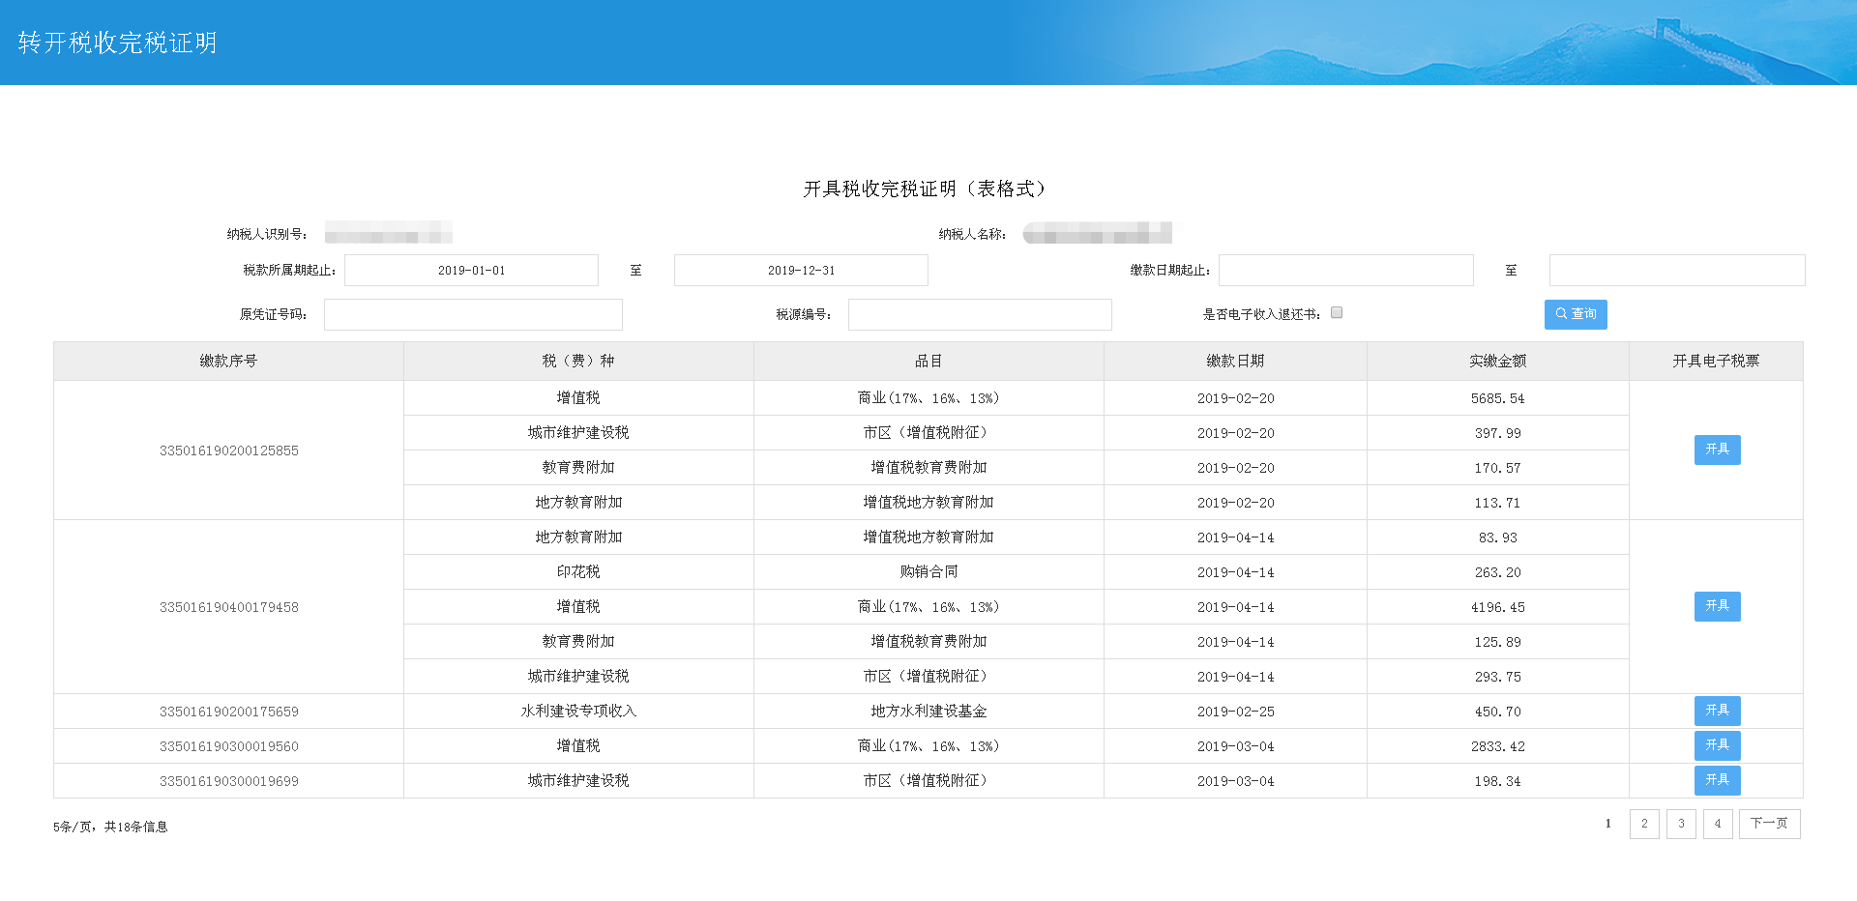Click the 5条/页，共18条信息 summary text
This screenshot has width=1857, height=901.
[x=110, y=827]
